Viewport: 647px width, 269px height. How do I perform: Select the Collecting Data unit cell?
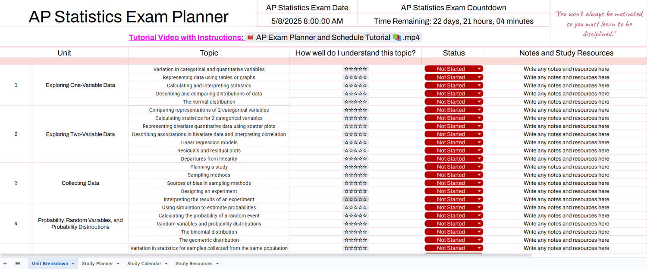[80, 183]
